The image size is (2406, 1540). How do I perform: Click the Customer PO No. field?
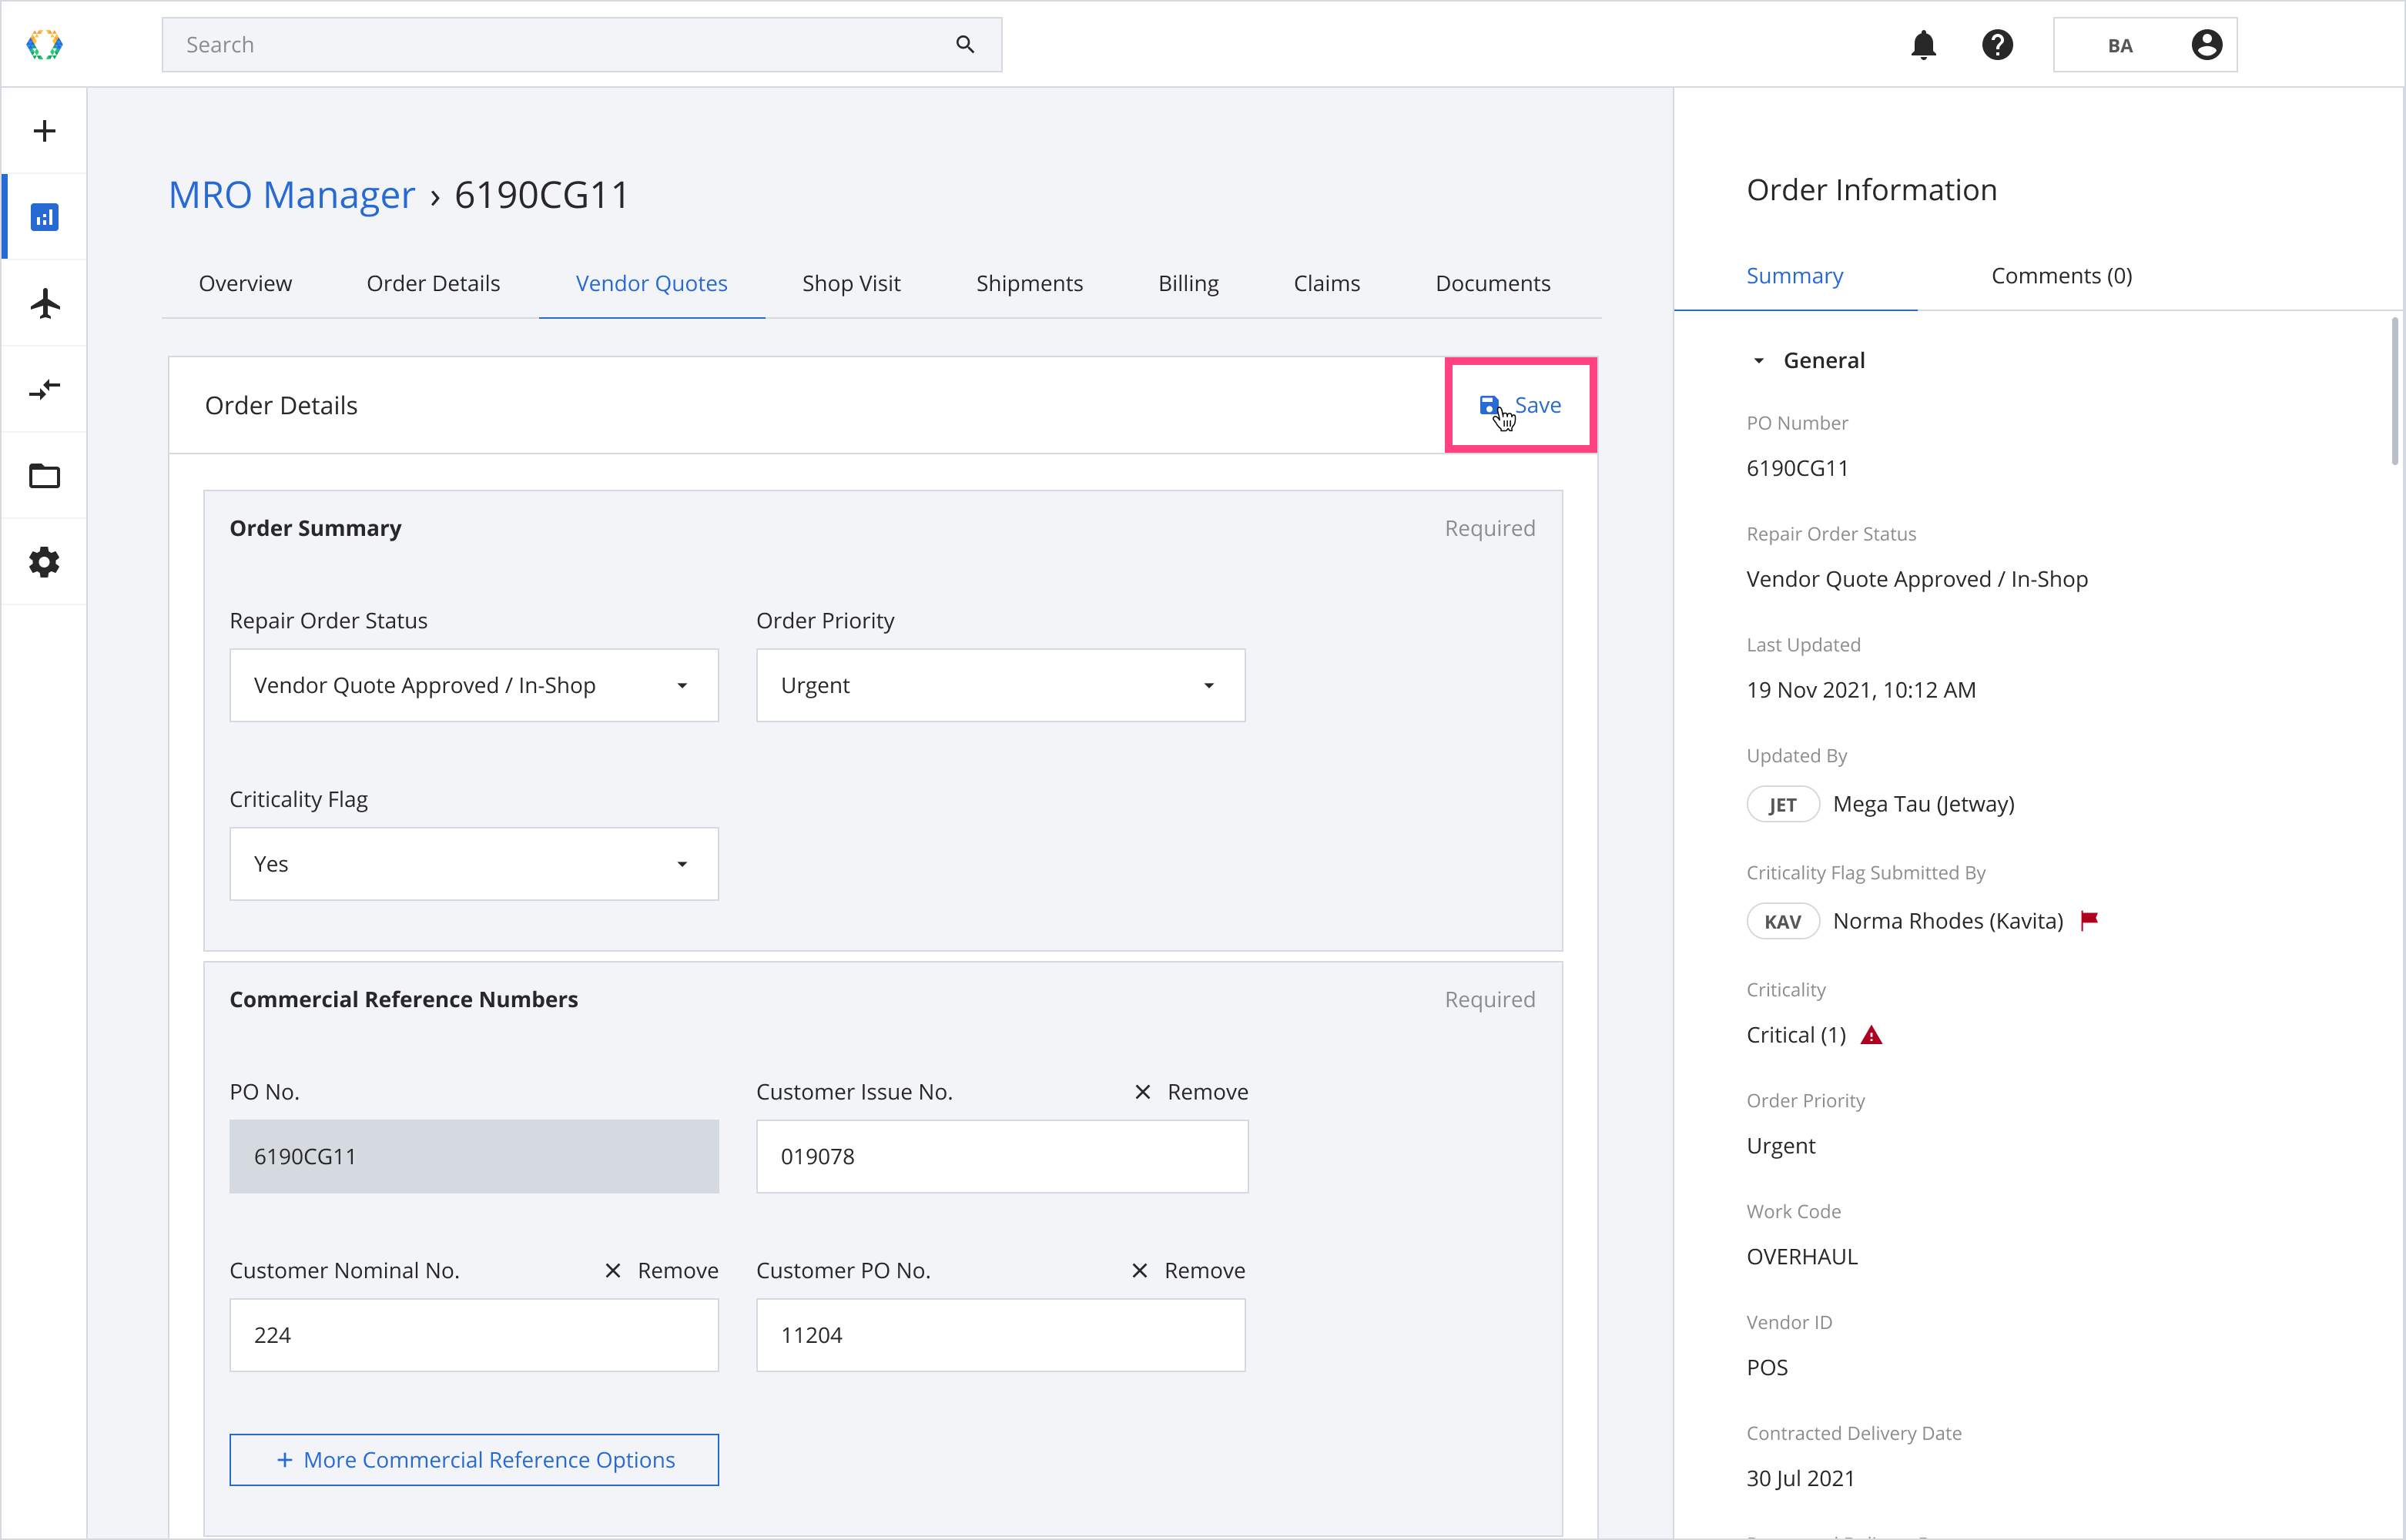(1000, 1335)
